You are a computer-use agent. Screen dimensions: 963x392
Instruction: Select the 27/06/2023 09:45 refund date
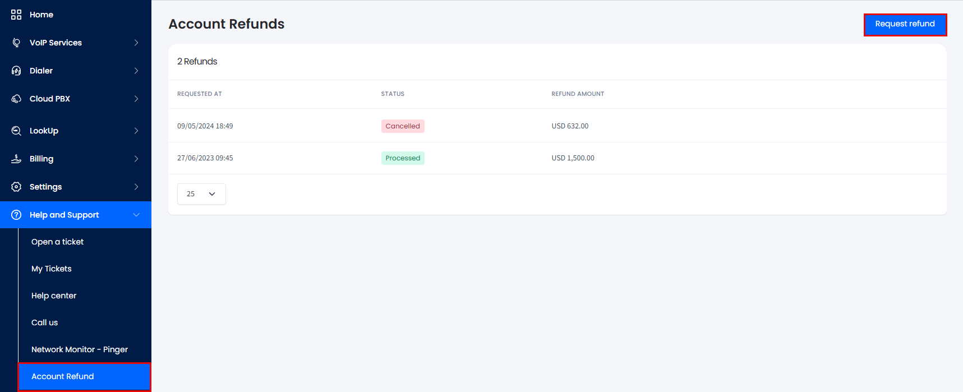[205, 158]
